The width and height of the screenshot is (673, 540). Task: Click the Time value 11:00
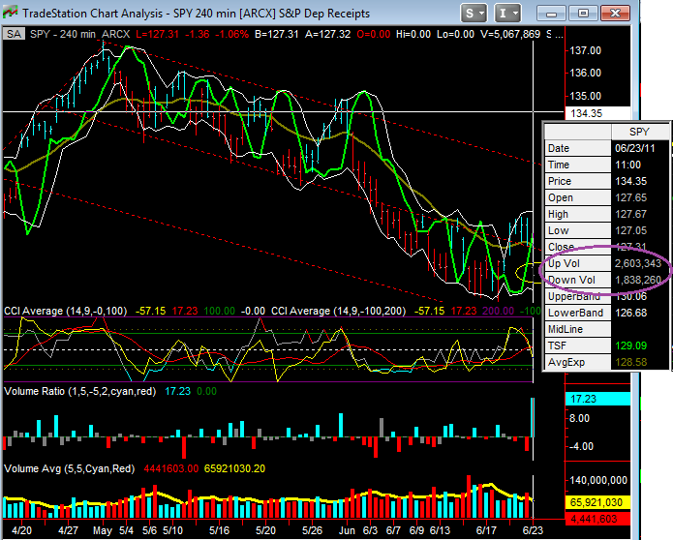[627, 165]
